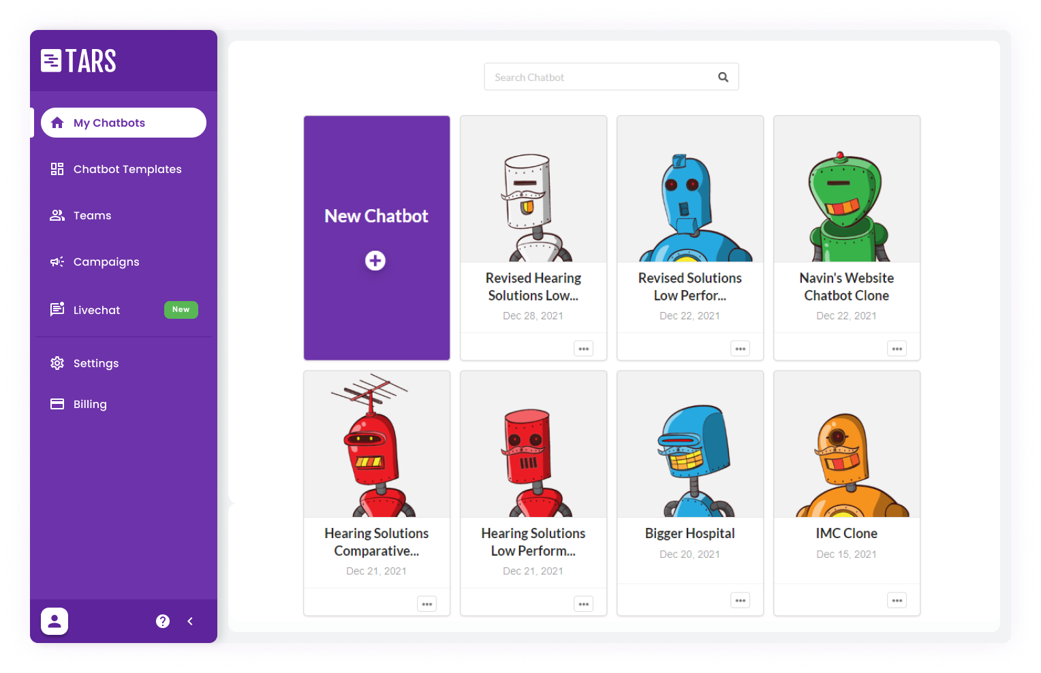Open options menu for Bigger Hospital chatbot
This screenshot has width=1041, height=673.
pos(740,600)
